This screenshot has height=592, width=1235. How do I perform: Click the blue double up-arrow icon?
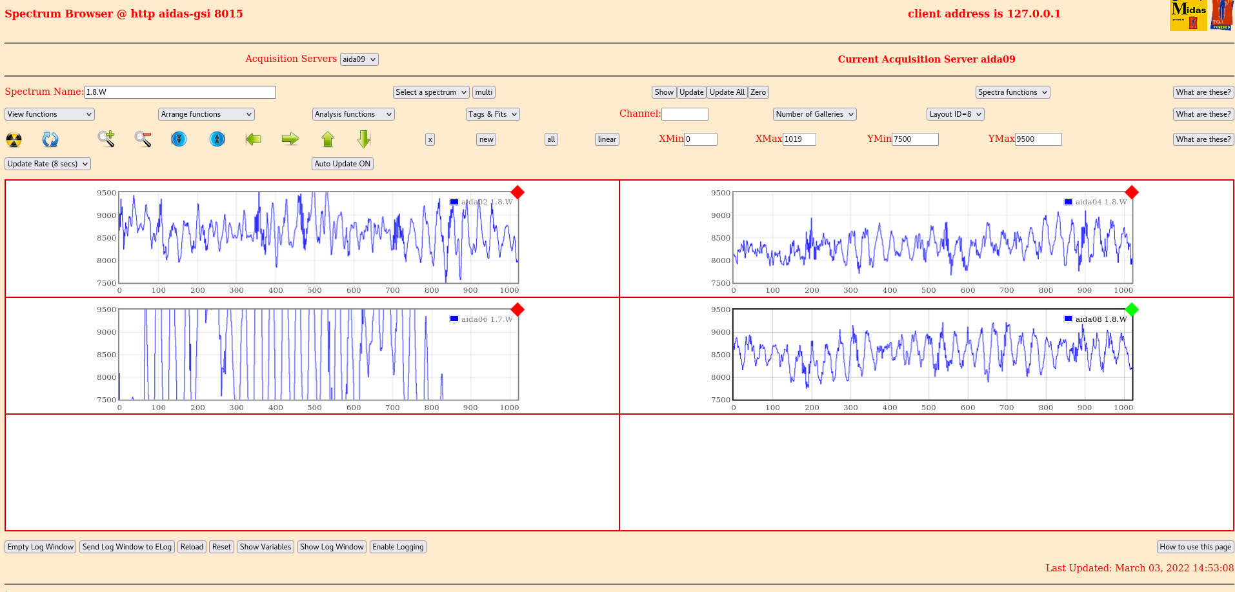217,139
